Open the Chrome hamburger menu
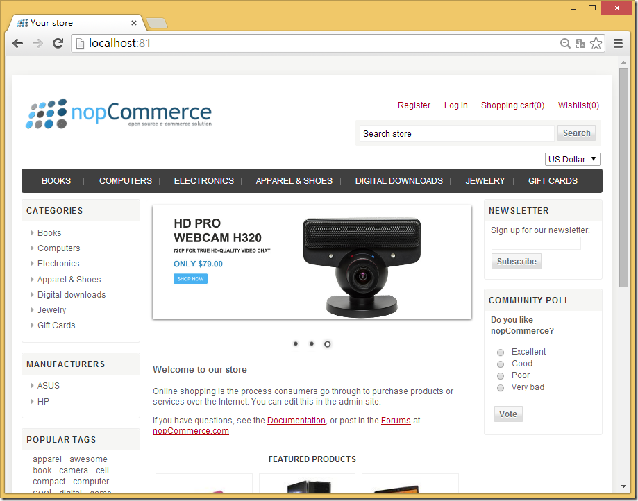The height and width of the screenshot is (501, 638). point(618,44)
